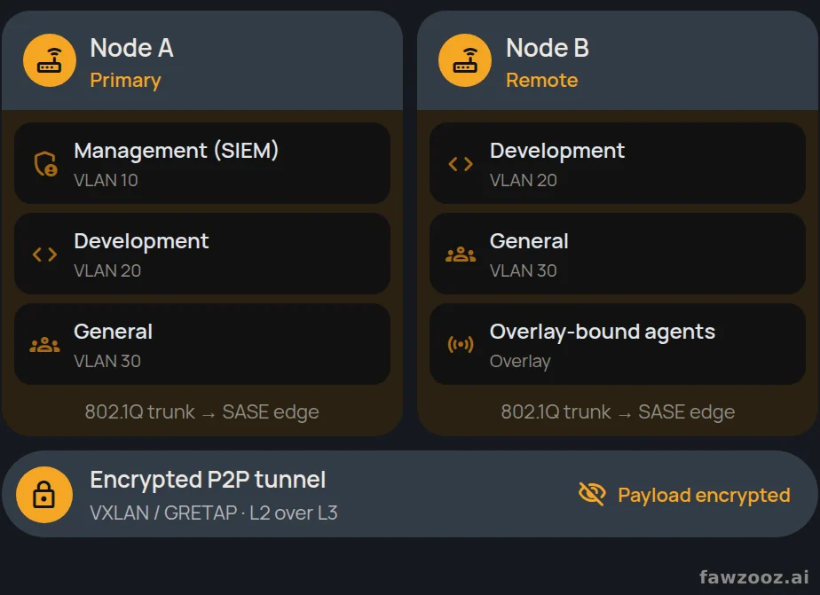The width and height of the screenshot is (820, 595).
Task: Select the Primary label under Node A
Action: [x=125, y=81]
